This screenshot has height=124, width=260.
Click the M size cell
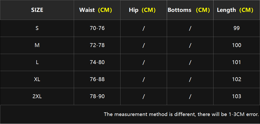pos(37,45)
